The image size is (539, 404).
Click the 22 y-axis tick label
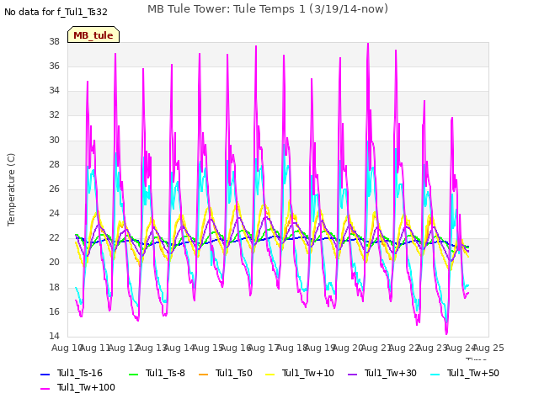pyautogui.click(x=54, y=237)
